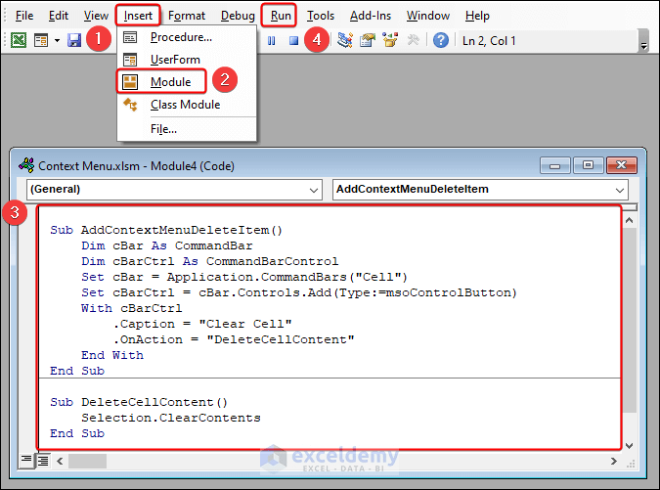Click the cBar.Controls.Add code line
The width and height of the screenshot is (660, 490).
point(299,292)
